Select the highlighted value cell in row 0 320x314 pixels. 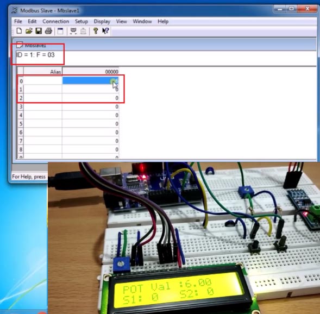click(x=90, y=81)
